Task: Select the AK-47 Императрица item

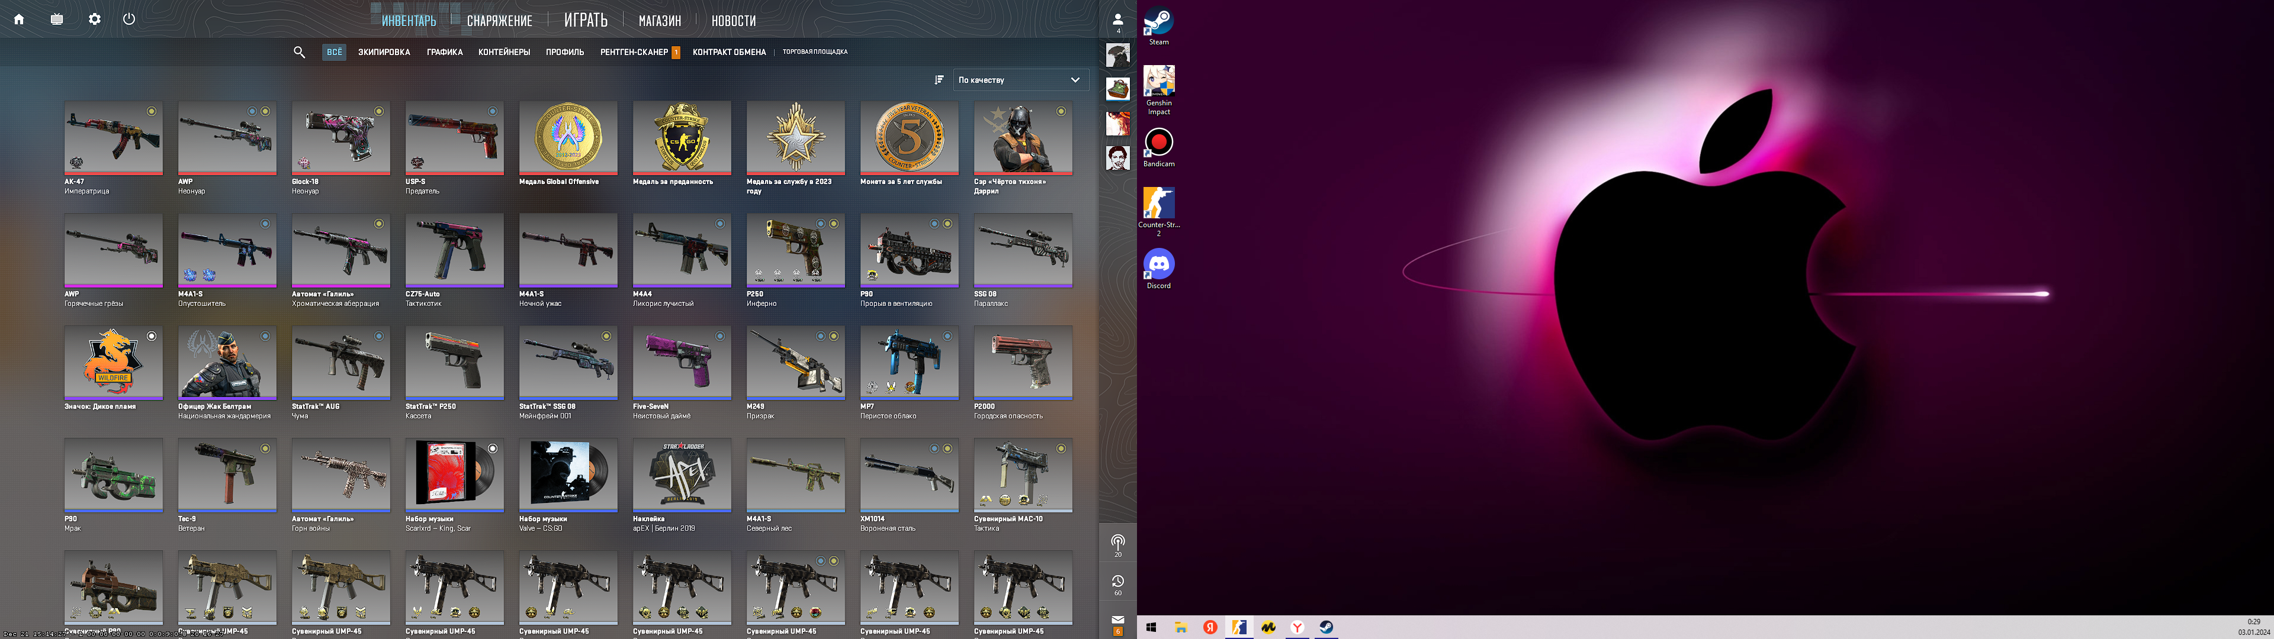Action: click(x=113, y=147)
